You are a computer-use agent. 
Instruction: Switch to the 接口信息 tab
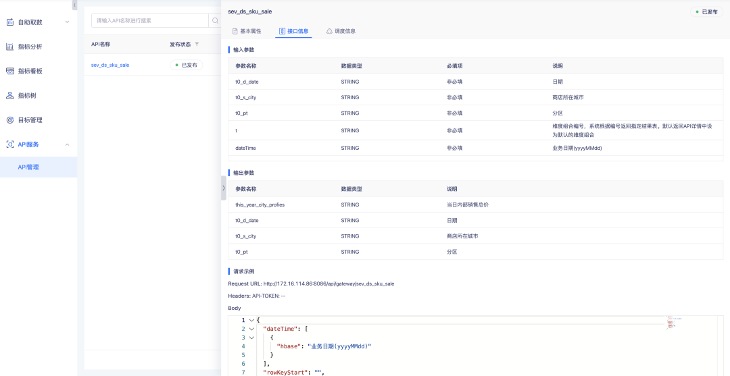pos(294,31)
